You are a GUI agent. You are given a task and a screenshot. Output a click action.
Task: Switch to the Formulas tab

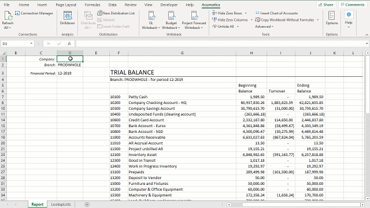[92, 5]
